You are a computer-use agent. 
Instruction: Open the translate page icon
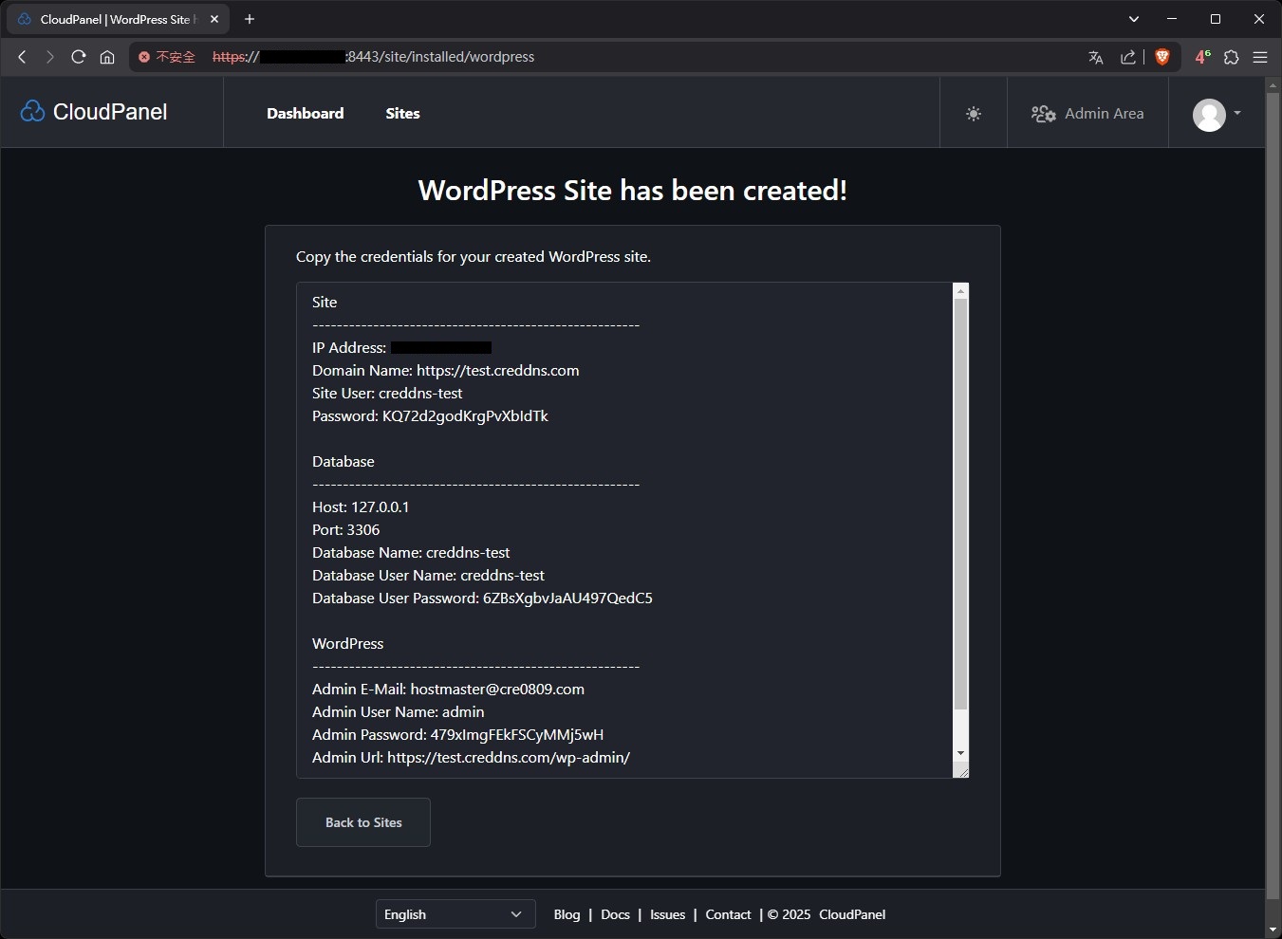1096,57
